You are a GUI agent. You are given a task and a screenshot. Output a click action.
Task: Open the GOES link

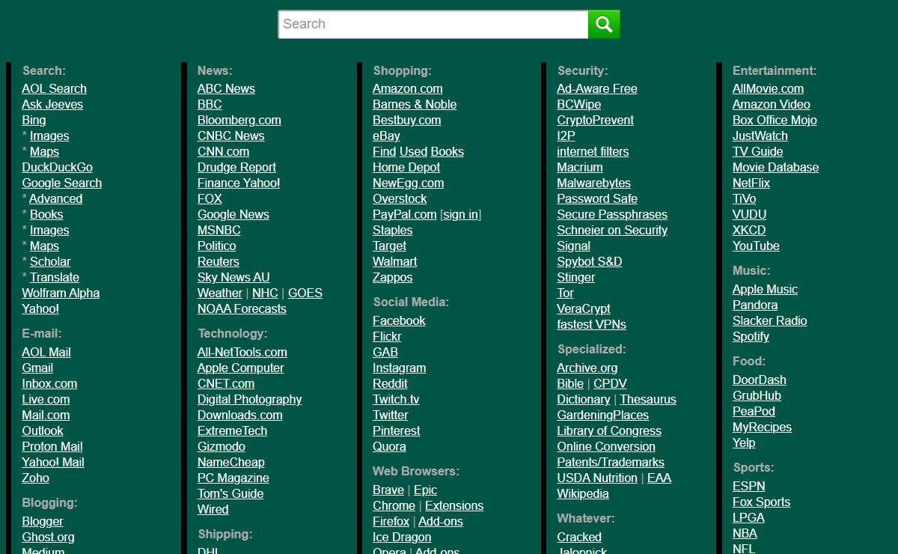pos(305,293)
